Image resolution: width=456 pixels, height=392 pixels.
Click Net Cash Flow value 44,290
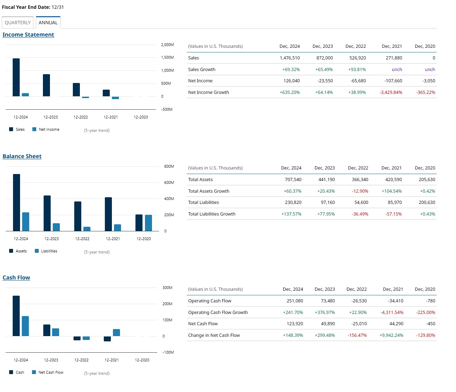pos(396,324)
